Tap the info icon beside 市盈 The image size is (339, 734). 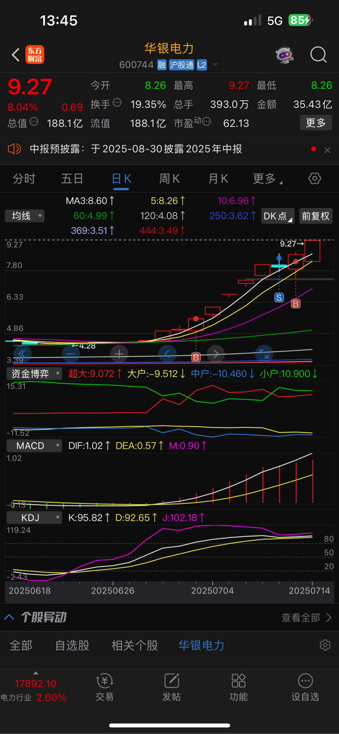click(x=206, y=121)
